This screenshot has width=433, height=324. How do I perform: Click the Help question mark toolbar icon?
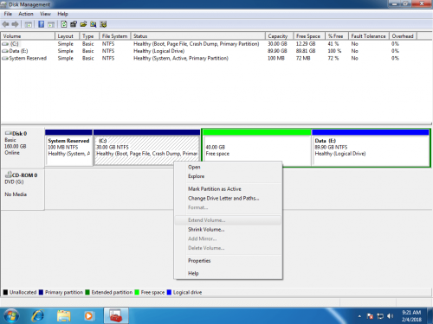point(42,24)
